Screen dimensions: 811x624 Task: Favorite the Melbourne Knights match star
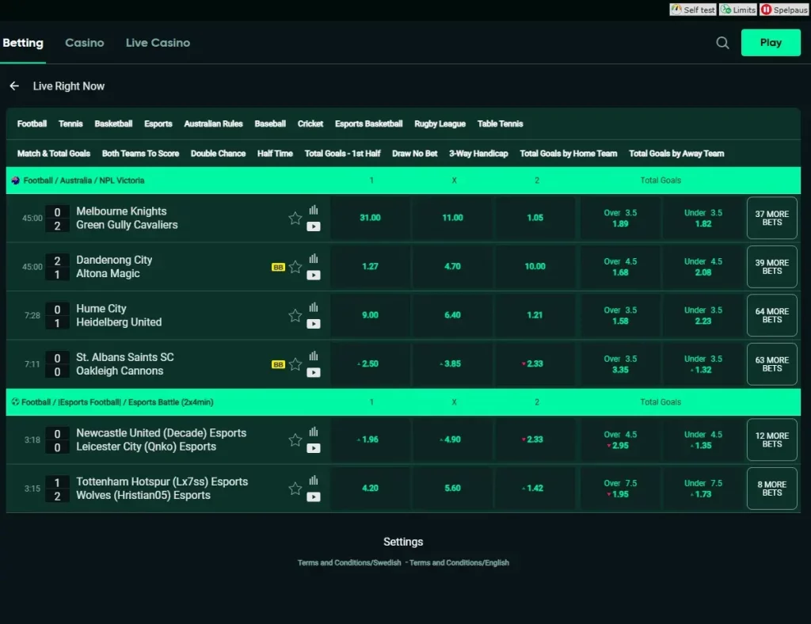(295, 219)
